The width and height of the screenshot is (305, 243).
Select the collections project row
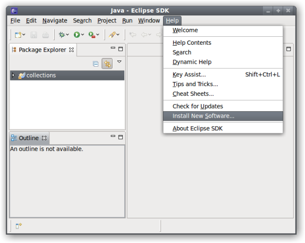point(67,75)
